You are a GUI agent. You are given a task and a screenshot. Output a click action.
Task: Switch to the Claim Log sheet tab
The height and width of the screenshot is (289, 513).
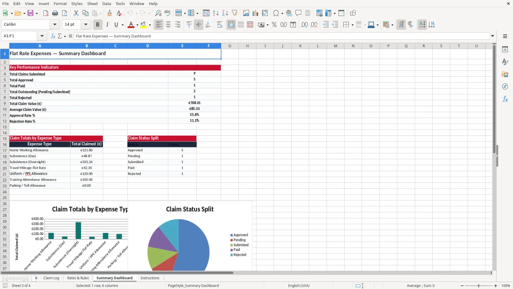point(51,278)
